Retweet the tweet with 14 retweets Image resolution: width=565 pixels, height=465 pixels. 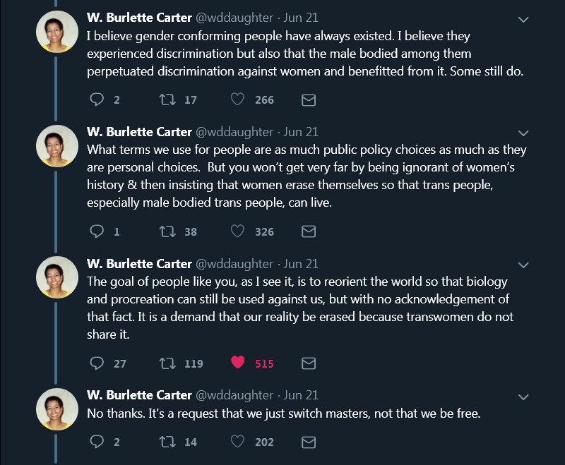coord(167,442)
